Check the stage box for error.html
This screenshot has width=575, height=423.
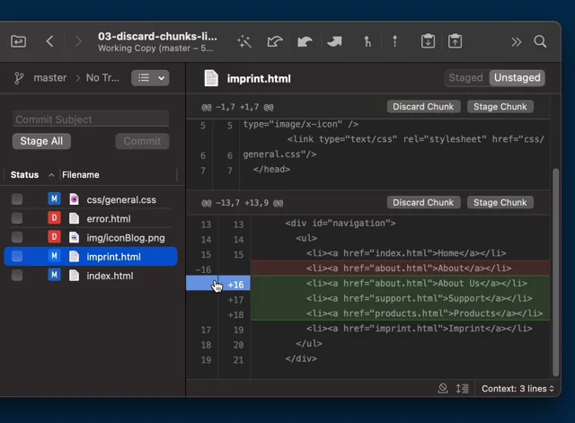coord(17,218)
